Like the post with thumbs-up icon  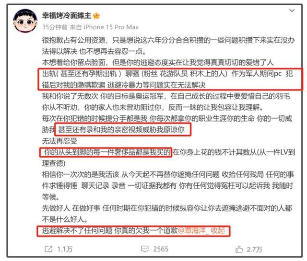click(239, 249)
